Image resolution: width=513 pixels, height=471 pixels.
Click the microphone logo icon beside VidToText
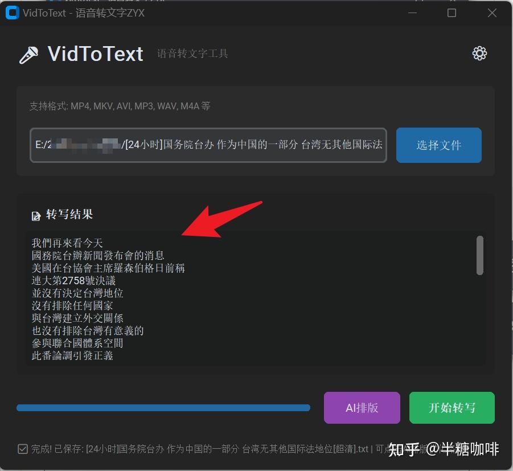tap(28, 55)
